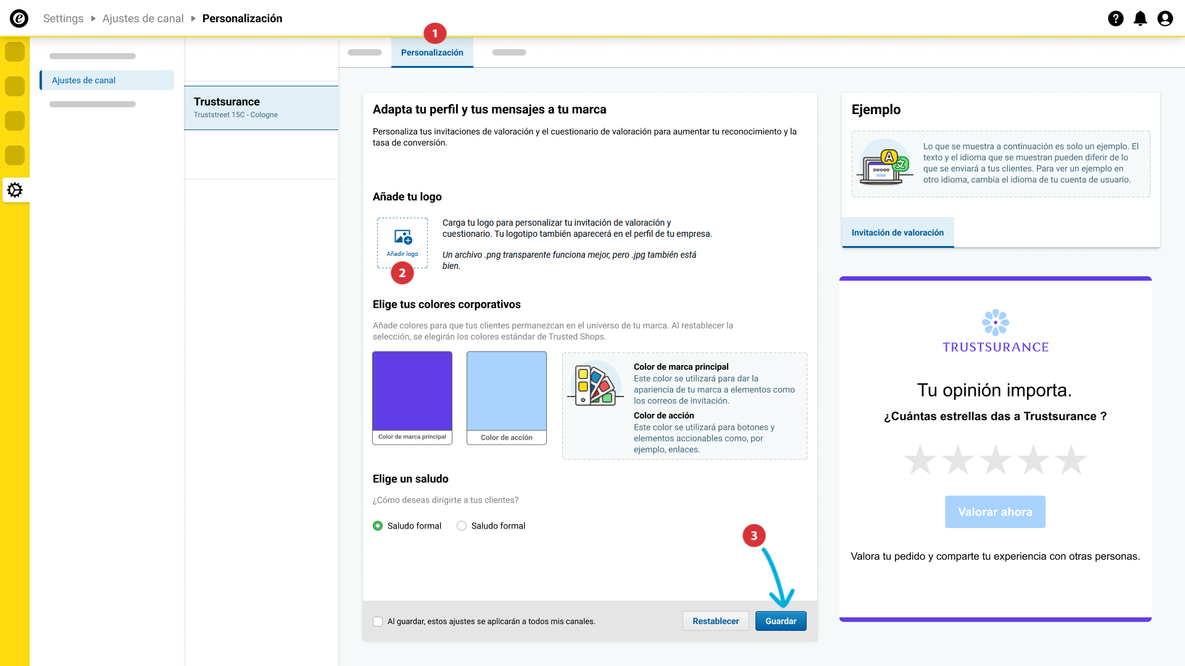The image size is (1185, 666).
Task: Check apply settings to all channels box
Action: [x=378, y=622]
